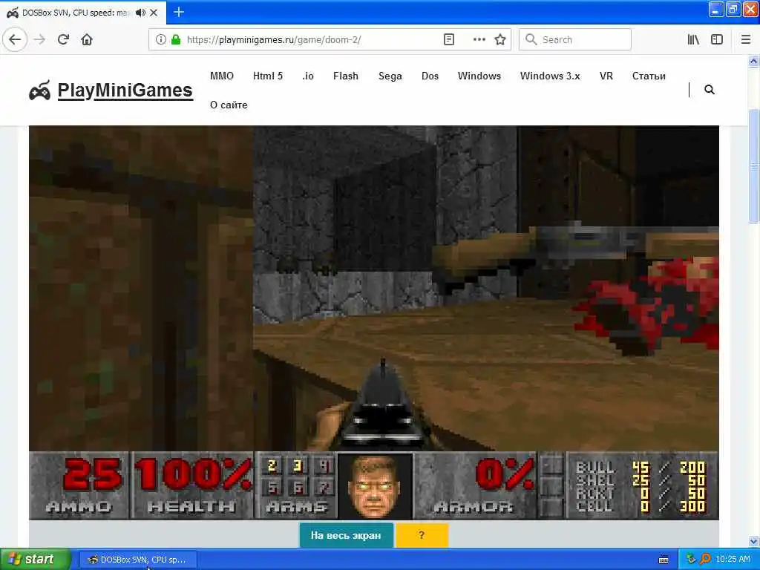This screenshot has height=570, width=760.
Task: Click the first system tray icon
Action: 691,559
